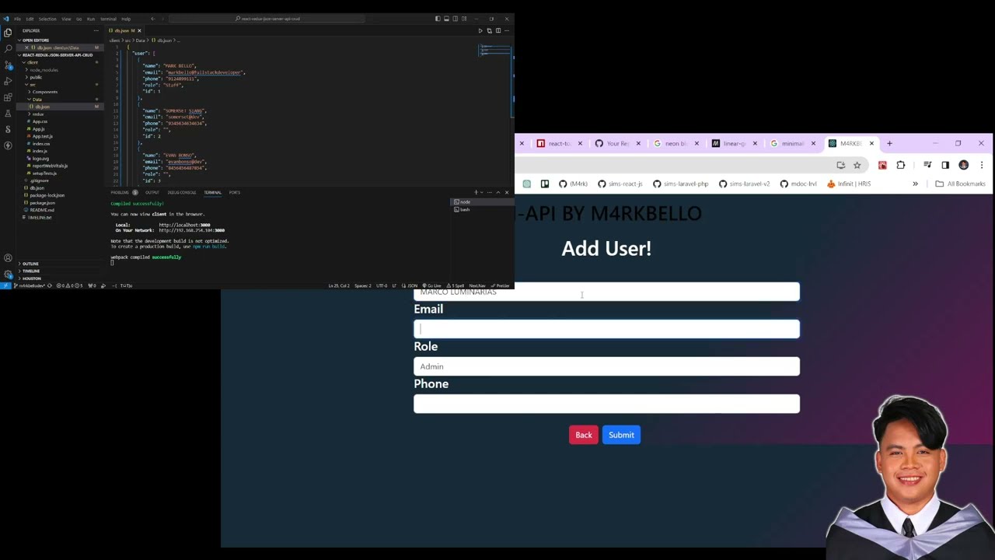
Task: Open new tab in Chrome
Action: (890, 143)
